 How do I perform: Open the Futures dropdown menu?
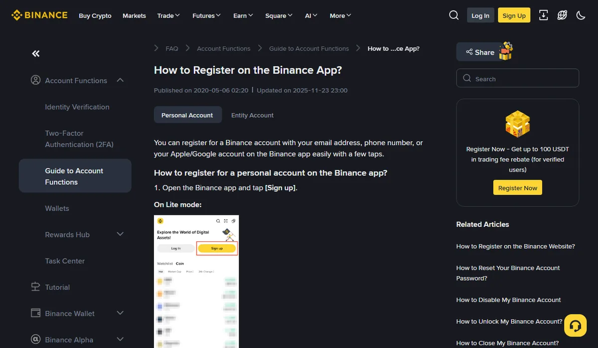(x=206, y=15)
